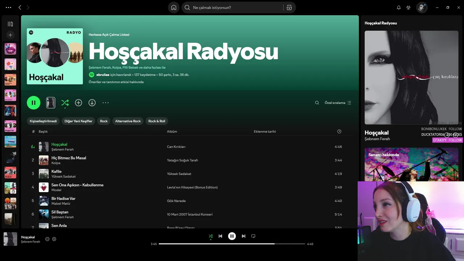This screenshot has height=261, width=464.
Task: Open the user profile avatar menu
Action: (422, 7)
